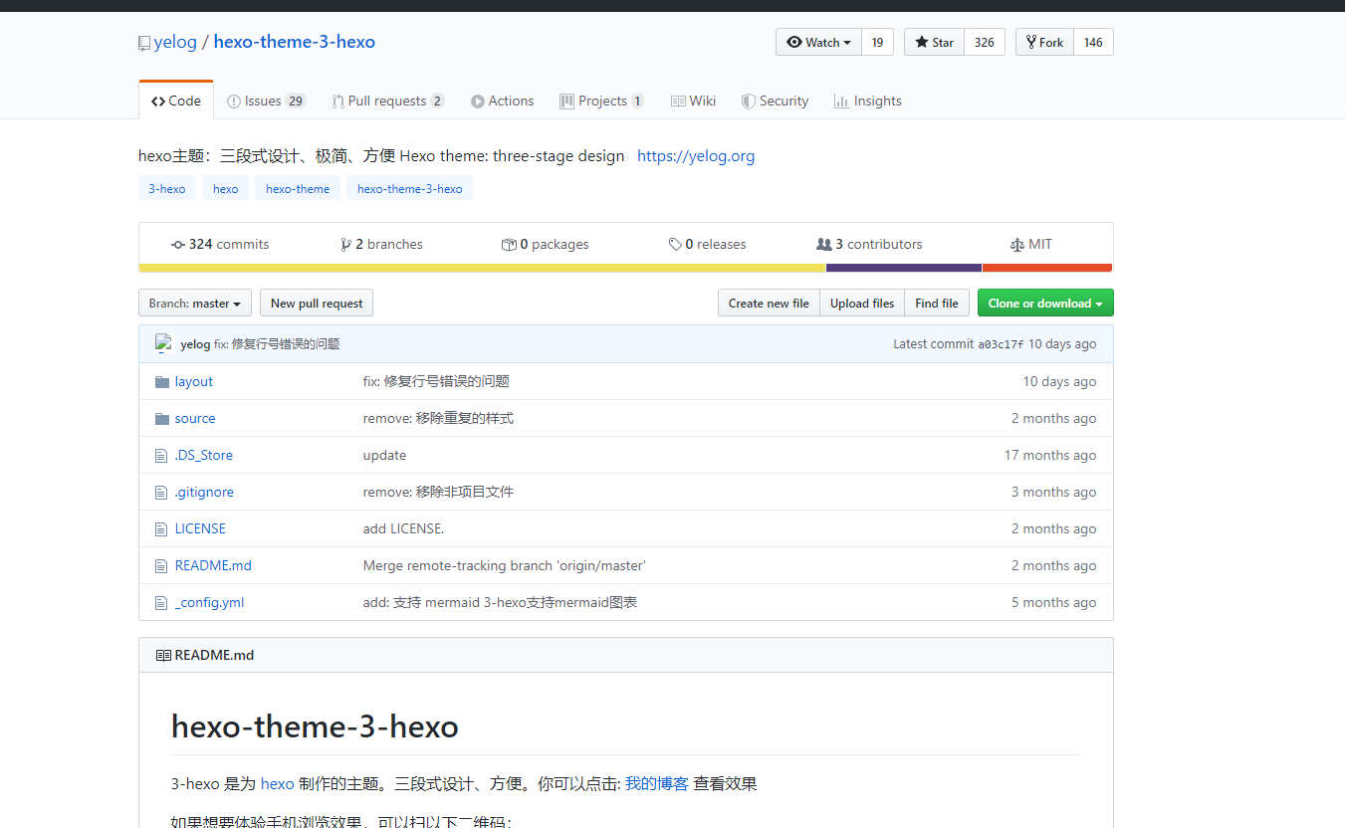Viewport: 1345px width, 828px height.
Task: Open the Issues tab
Action: tap(266, 101)
